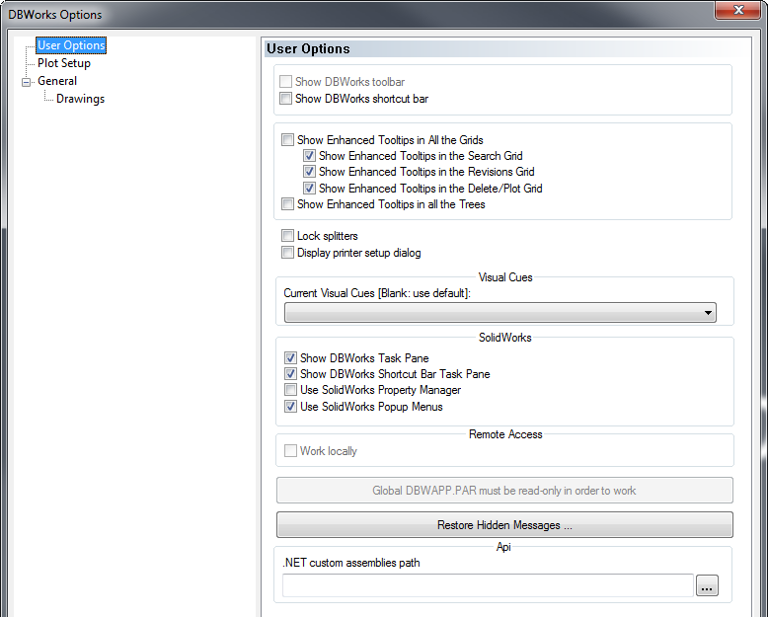Open the Drawings tree node
This screenshot has height=617, width=768.
coord(80,99)
